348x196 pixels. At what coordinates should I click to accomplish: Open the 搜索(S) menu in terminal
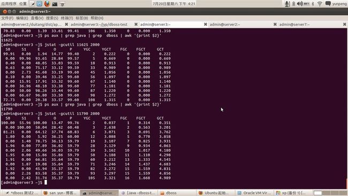point(52,18)
